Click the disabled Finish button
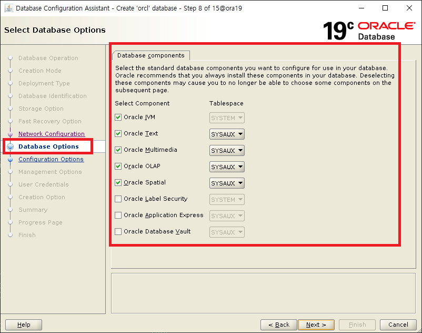 point(357,325)
